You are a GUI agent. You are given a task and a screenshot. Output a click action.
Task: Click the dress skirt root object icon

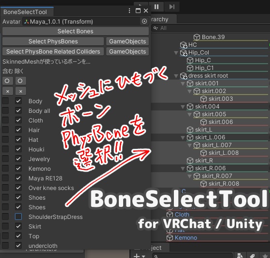(184, 76)
